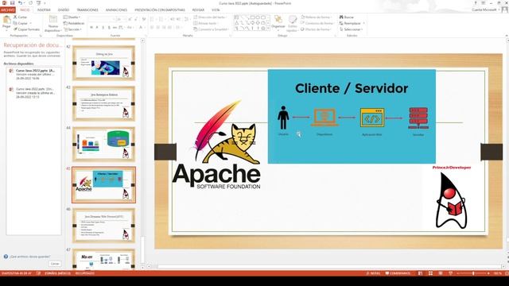Image resolution: width=509 pixels, height=286 pixels.
Task: Switch to slide sorter view icon
Action: pyautogui.click(x=430, y=273)
